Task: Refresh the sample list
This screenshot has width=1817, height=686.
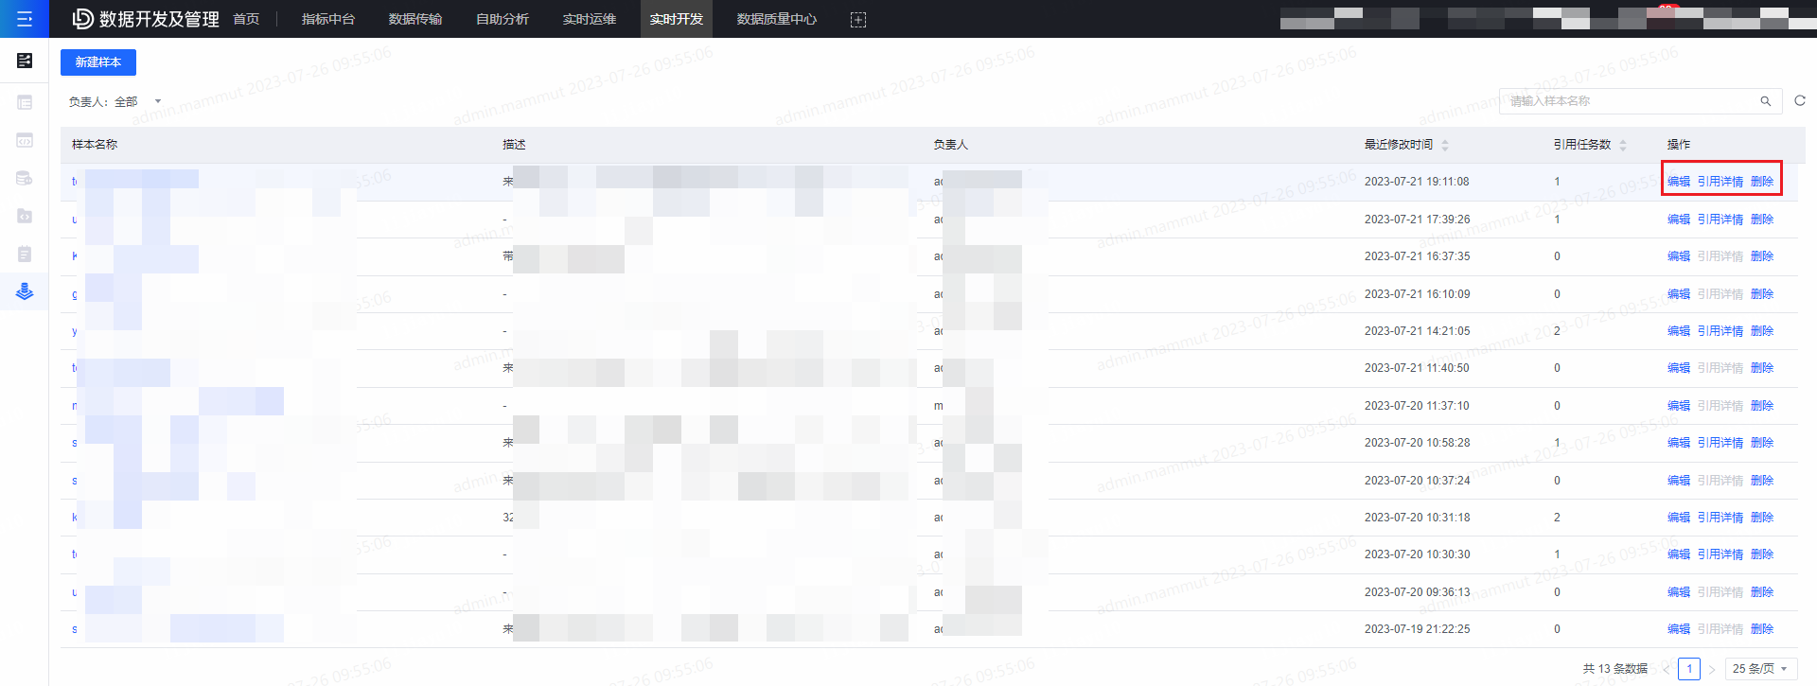Action: coord(1800,100)
